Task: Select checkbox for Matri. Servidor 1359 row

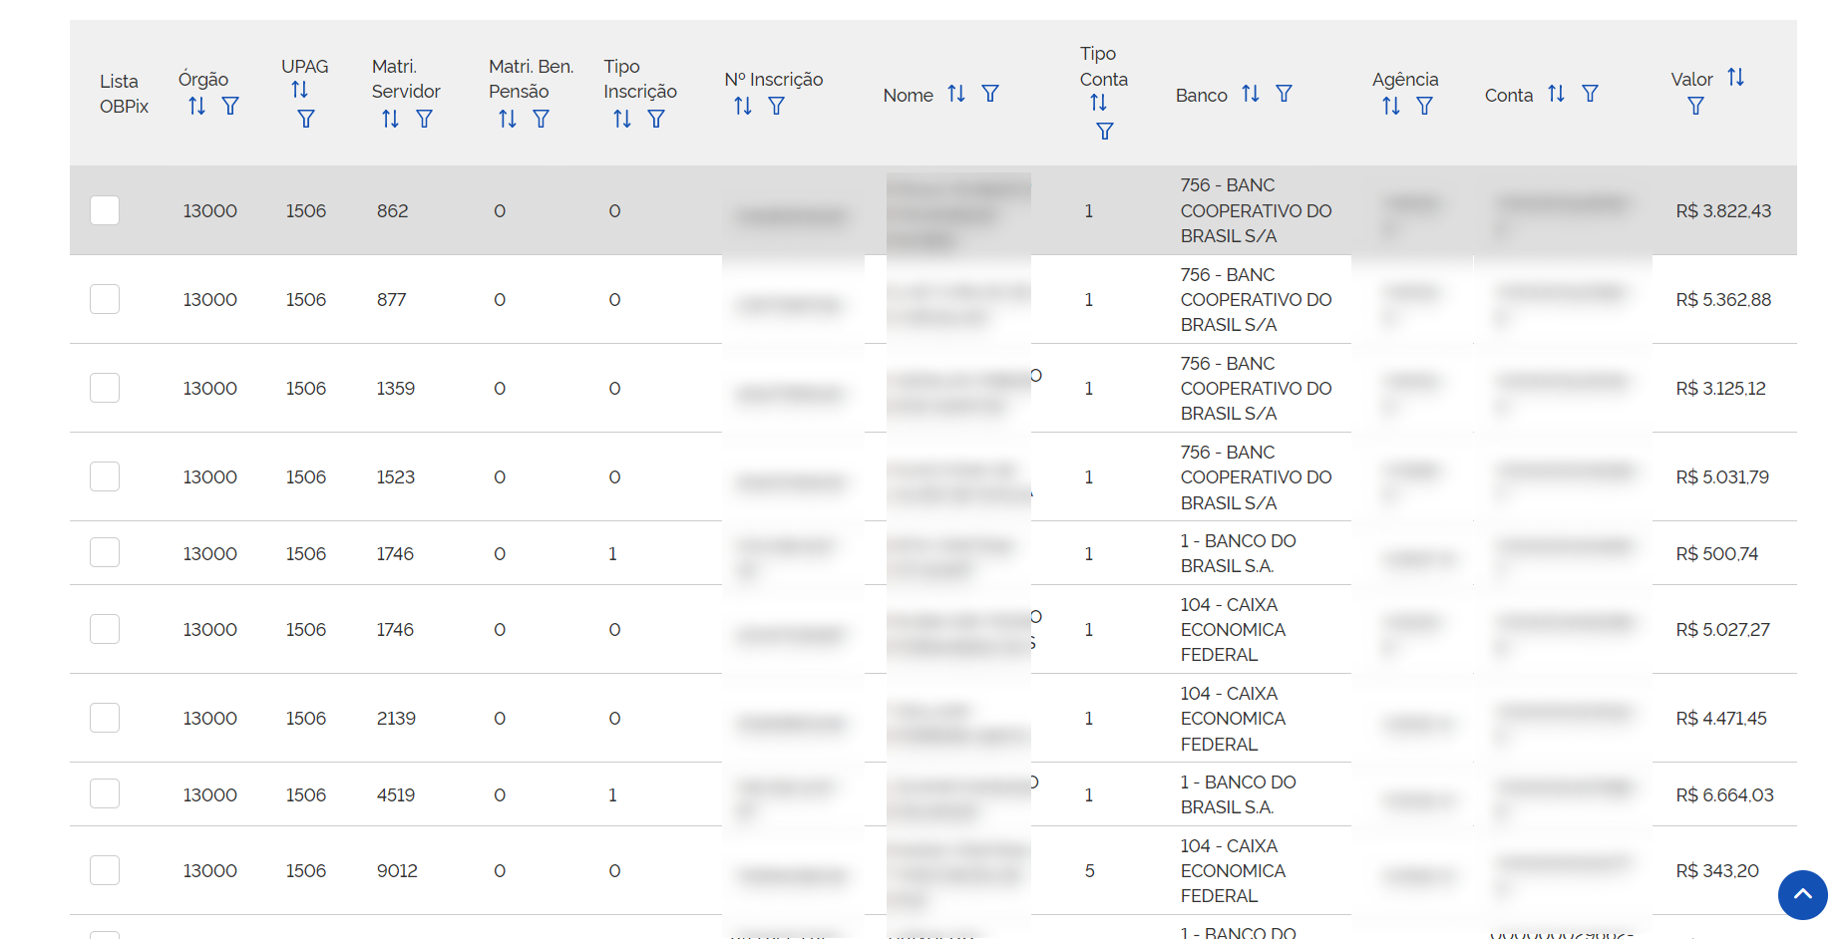Action: tap(105, 388)
